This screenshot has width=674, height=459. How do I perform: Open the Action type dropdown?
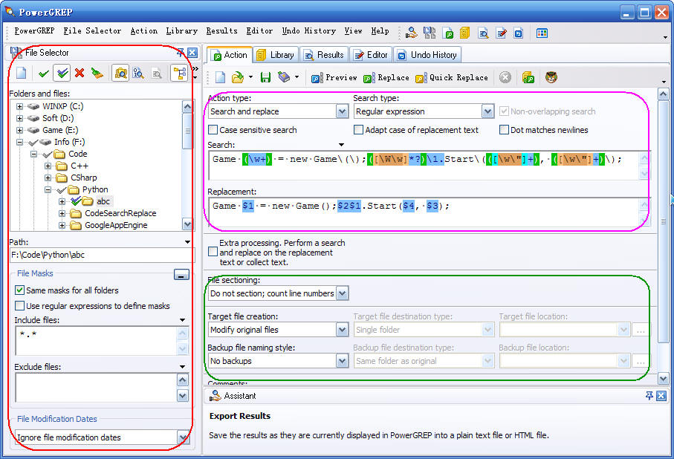point(342,111)
